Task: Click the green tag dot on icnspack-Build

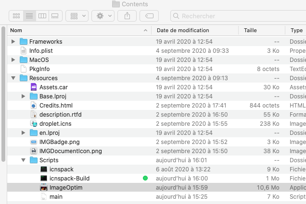Action: pos(145,178)
